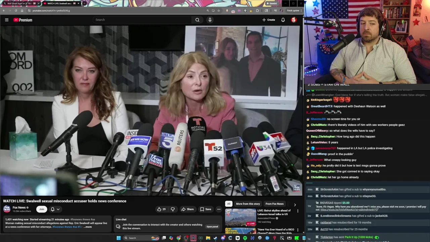Select the From Fox News chip

tap(274, 204)
